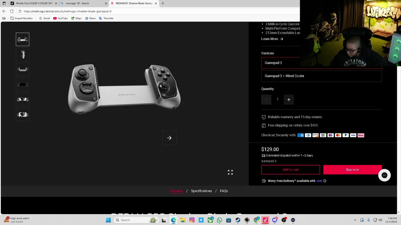Reload the current page
Viewport: 401px width, 225px height.
tap(12, 11)
